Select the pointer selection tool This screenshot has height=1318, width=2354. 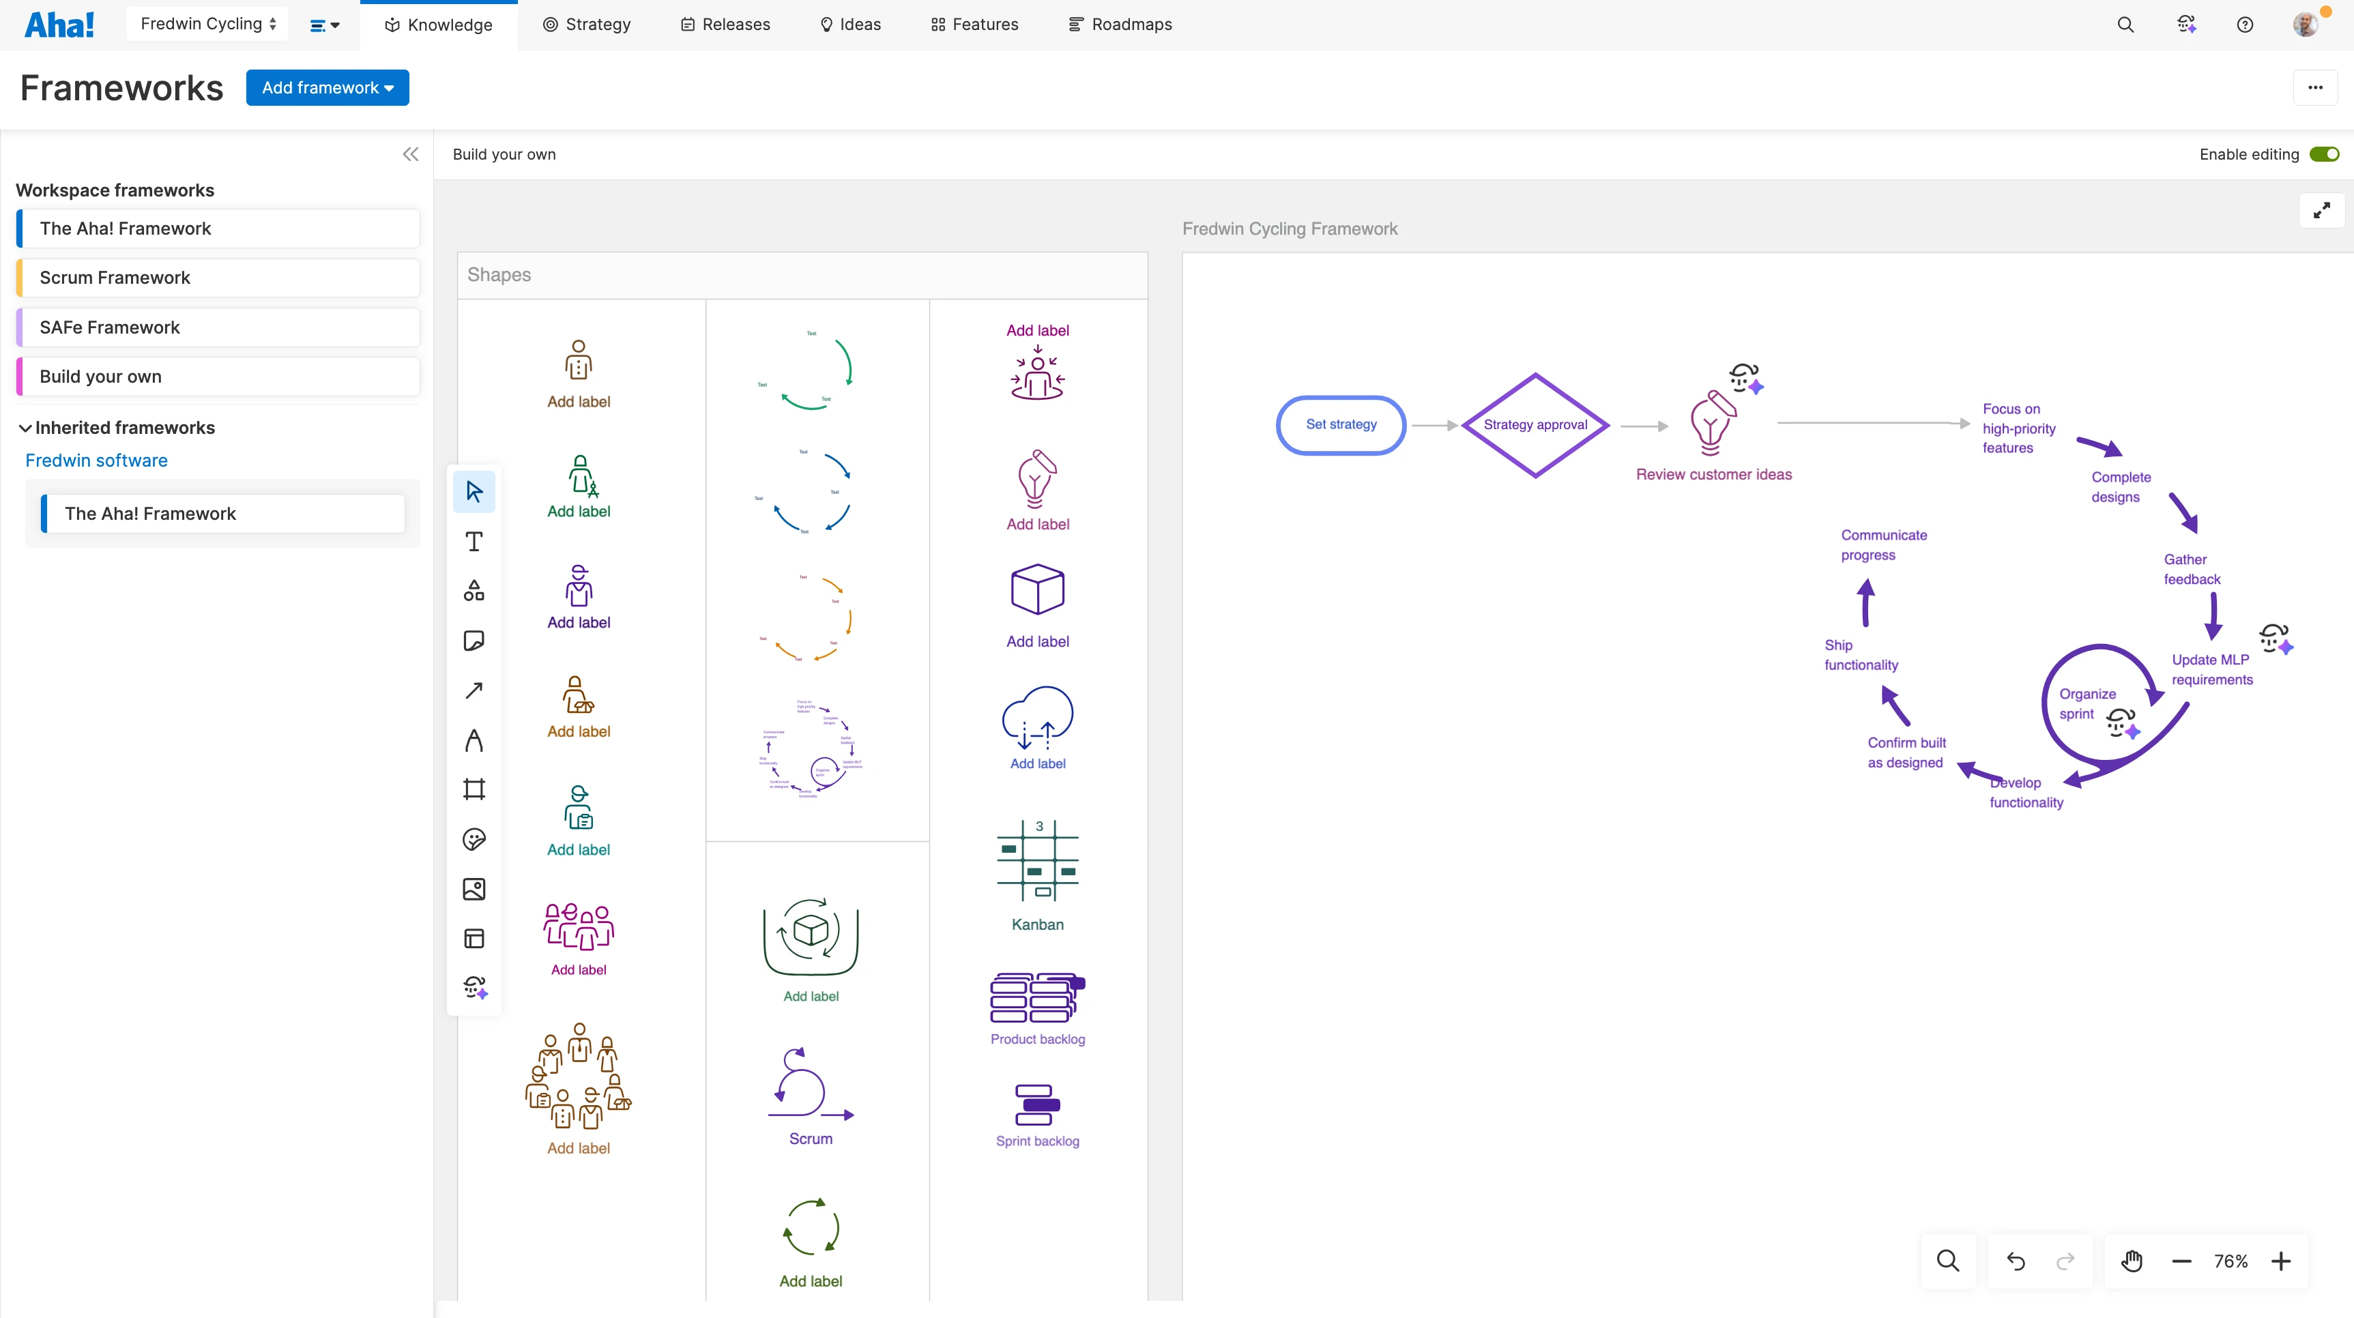[x=474, y=493]
